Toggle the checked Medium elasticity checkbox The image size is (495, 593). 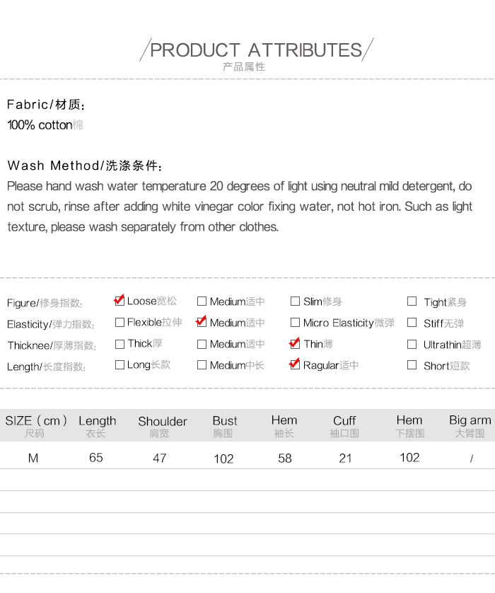pyautogui.click(x=202, y=322)
